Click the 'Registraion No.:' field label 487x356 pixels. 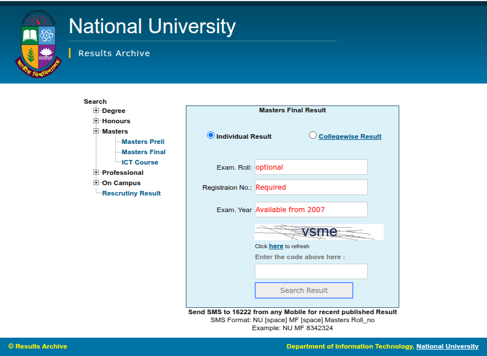click(x=227, y=187)
